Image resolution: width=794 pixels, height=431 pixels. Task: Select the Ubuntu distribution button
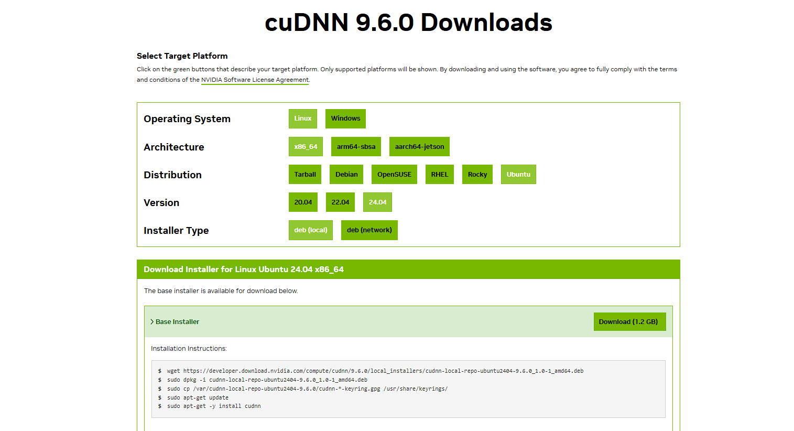[x=518, y=175]
